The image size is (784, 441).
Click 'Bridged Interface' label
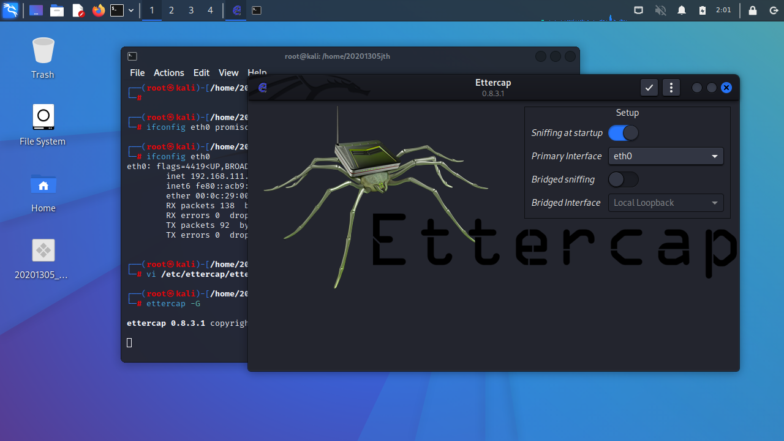[x=566, y=203]
